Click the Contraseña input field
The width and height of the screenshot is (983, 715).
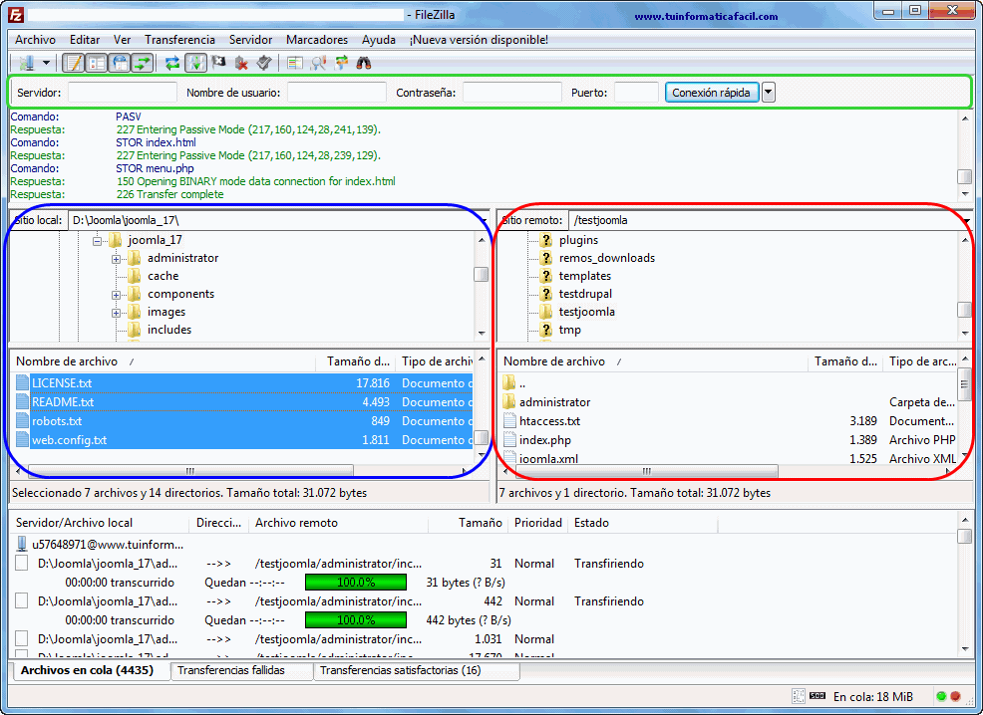point(512,93)
